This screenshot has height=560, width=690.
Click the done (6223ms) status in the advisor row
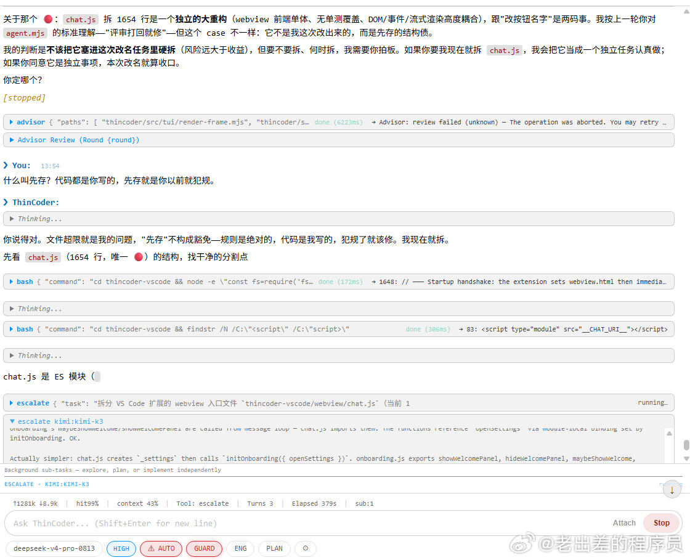pos(338,122)
